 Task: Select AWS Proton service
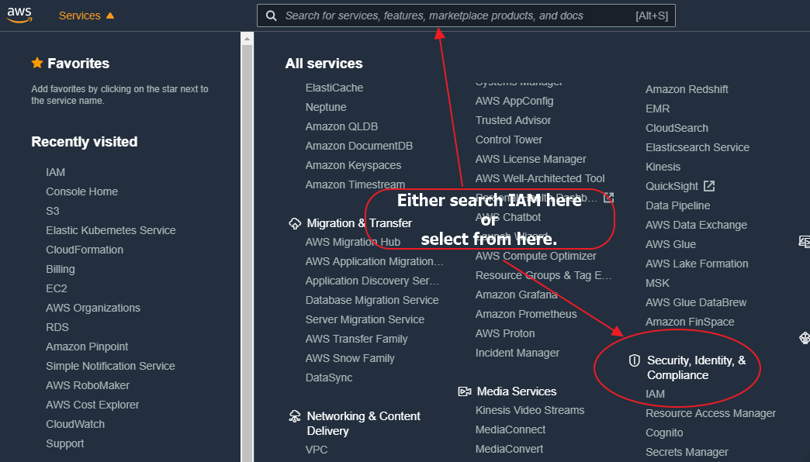click(505, 333)
